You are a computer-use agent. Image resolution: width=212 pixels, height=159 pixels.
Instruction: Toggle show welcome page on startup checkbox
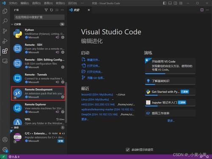pos(128,150)
